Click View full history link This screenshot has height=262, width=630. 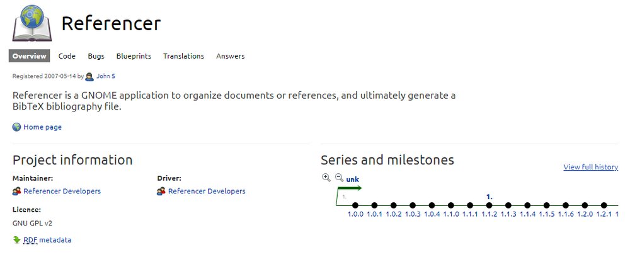[x=591, y=167]
